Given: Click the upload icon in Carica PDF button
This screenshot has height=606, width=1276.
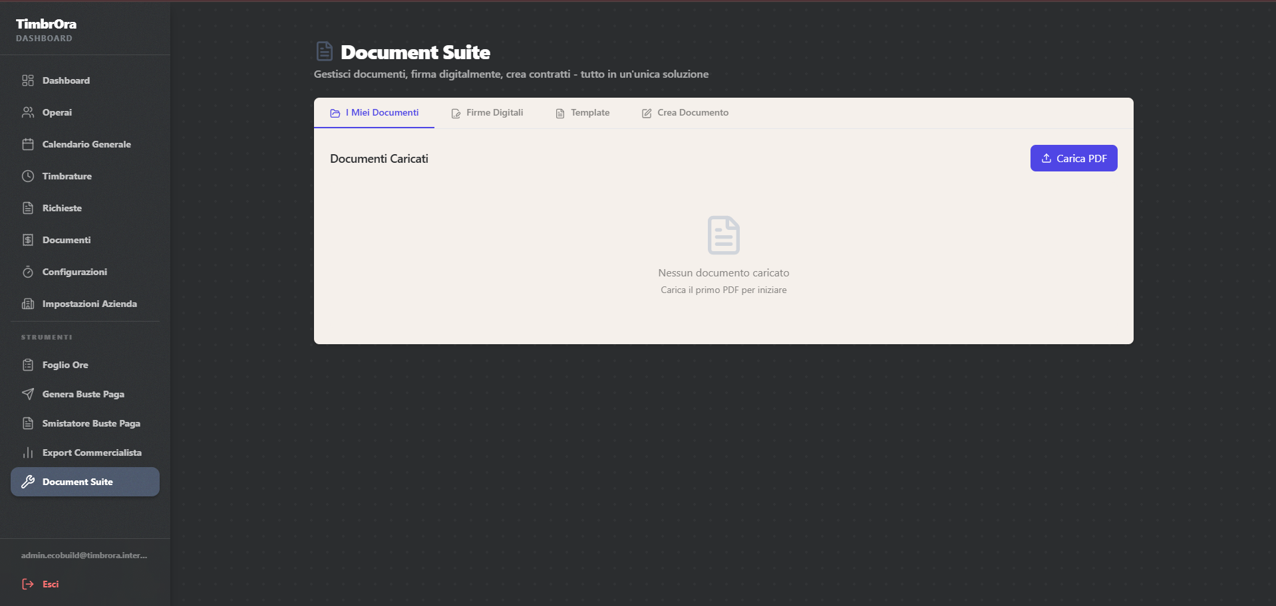Looking at the screenshot, I should click(x=1046, y=158).
